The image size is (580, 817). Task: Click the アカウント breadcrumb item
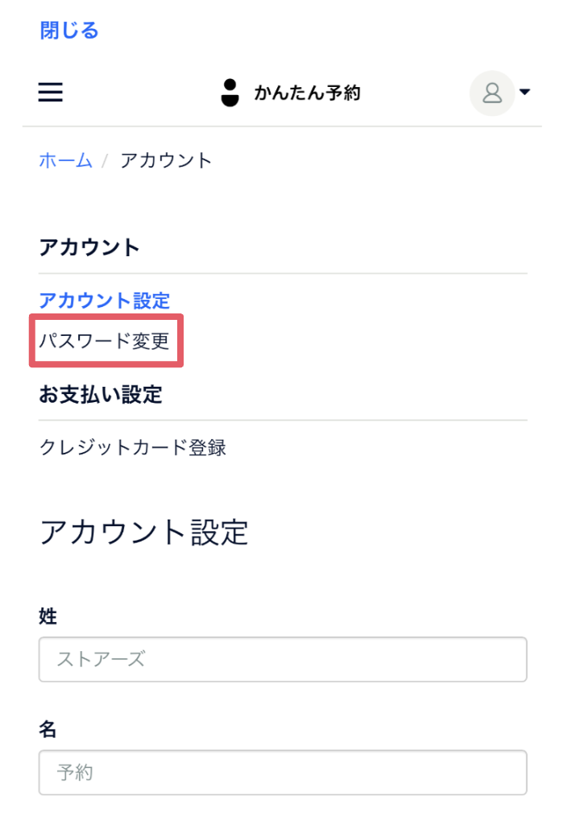(166, 160)
